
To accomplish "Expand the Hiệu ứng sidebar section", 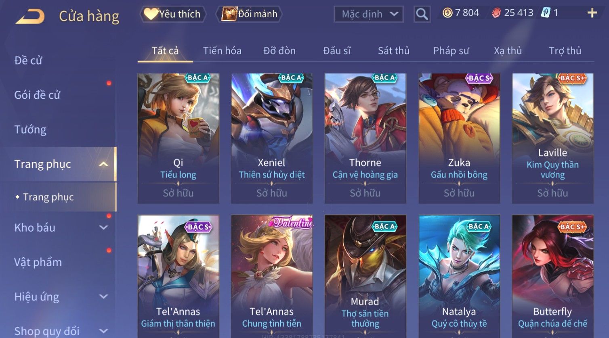I will [103, 297].
